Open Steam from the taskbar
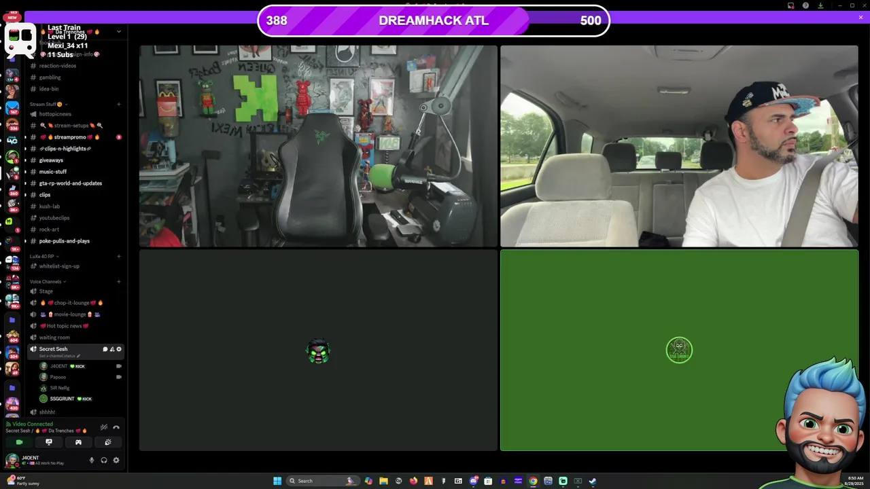The image size is (870, 489). 593,481
